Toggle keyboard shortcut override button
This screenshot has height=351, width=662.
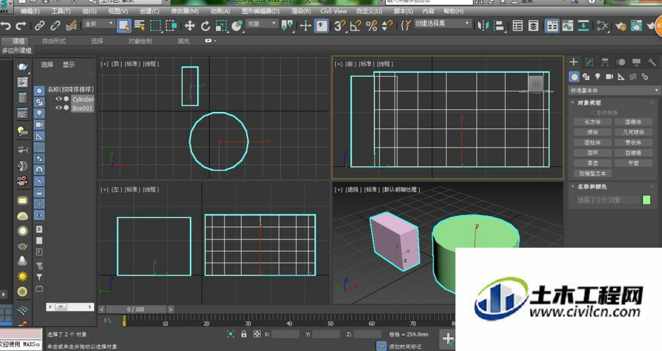pos(322,26)
